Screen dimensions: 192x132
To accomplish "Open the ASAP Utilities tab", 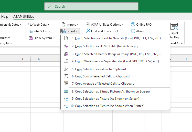I will tap(24, 17).
